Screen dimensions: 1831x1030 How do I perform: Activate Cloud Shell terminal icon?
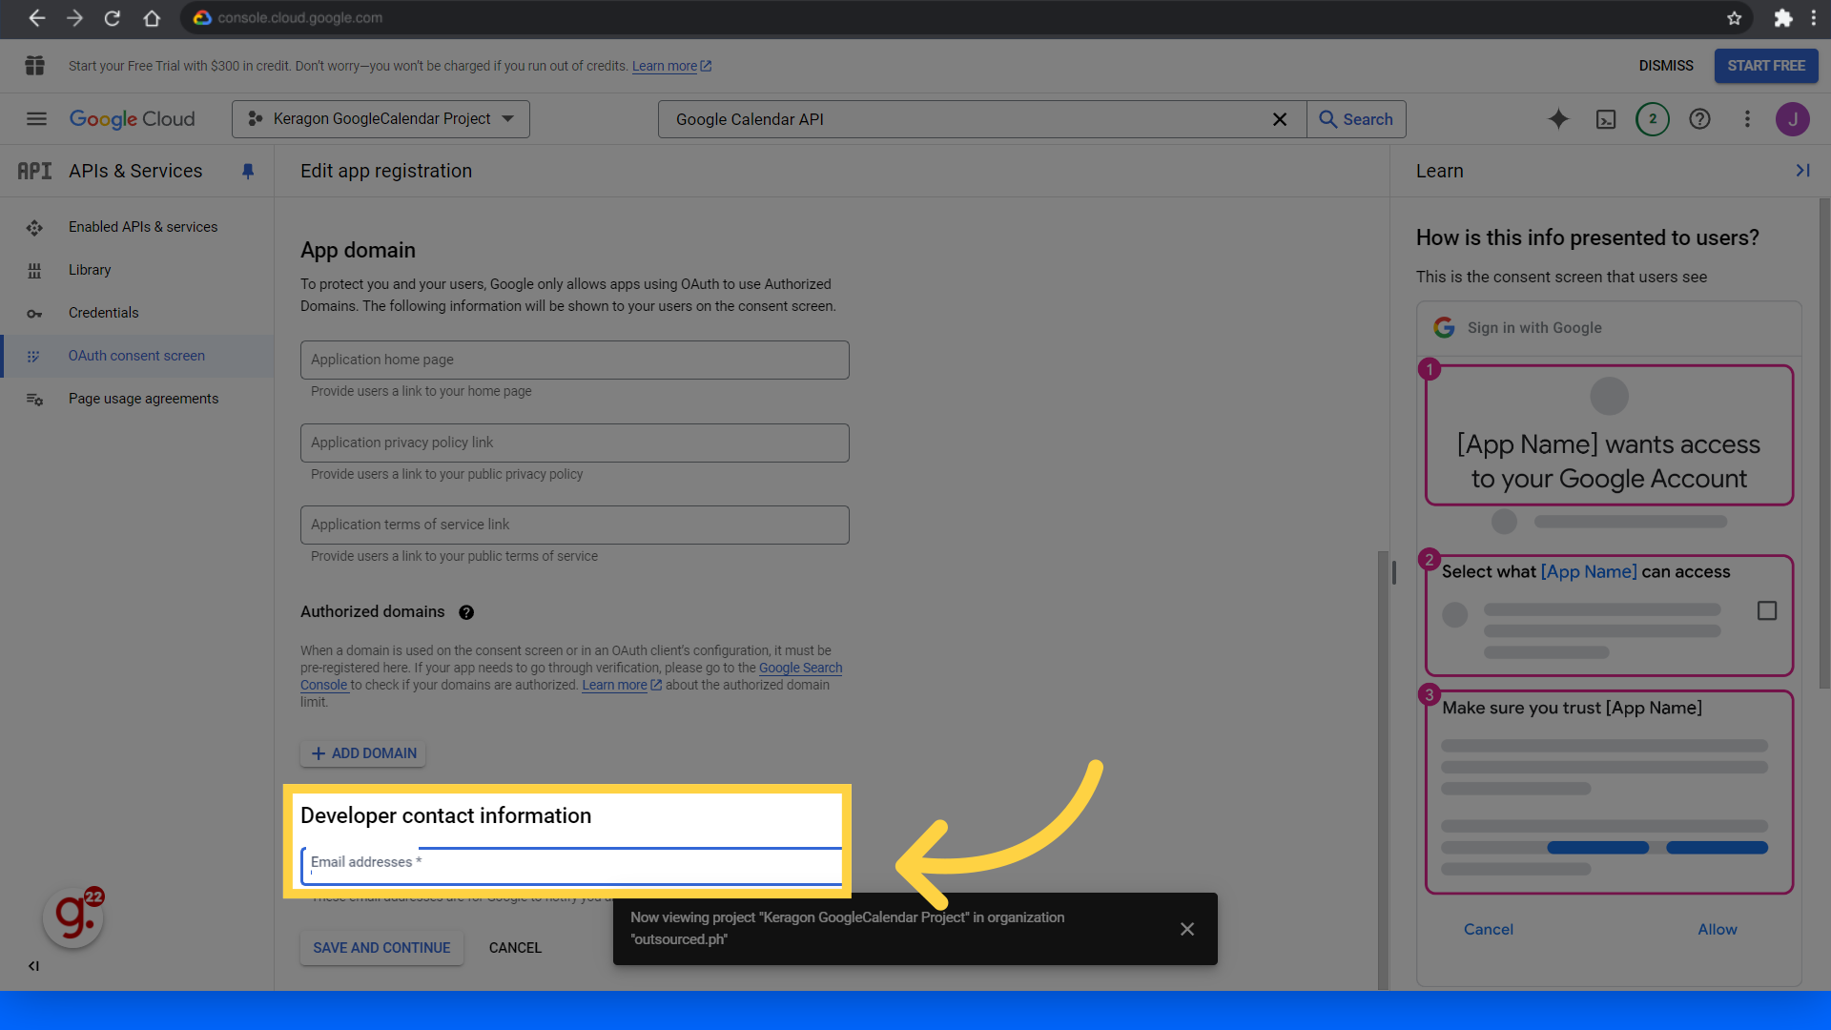[1606, 119]
